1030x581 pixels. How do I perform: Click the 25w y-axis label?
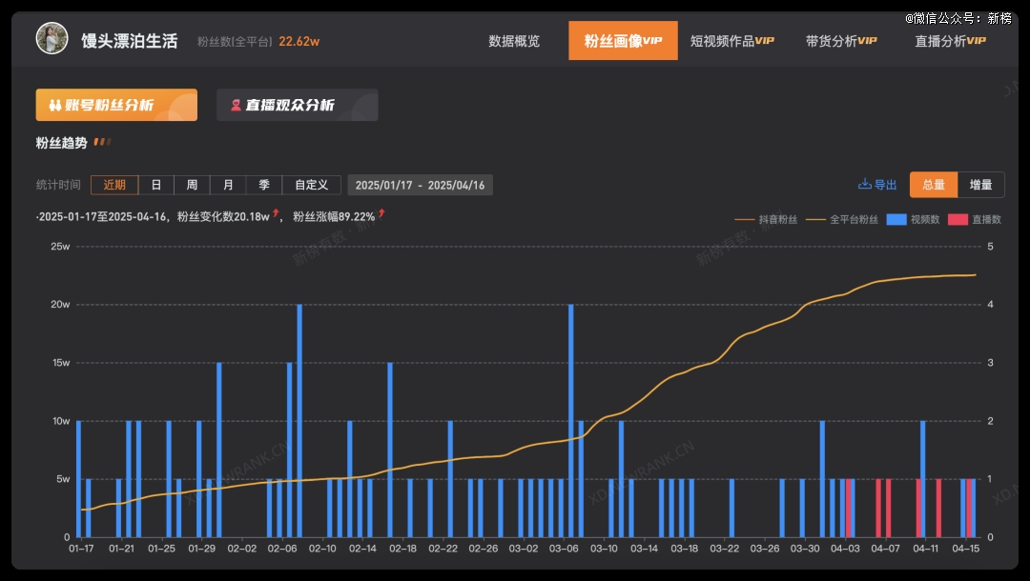pos(60,247)
